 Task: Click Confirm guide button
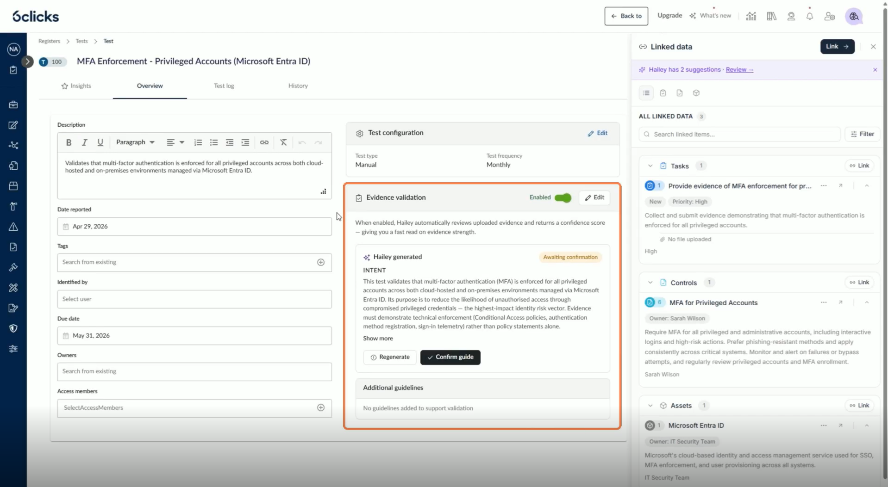(x=450, y=357)
